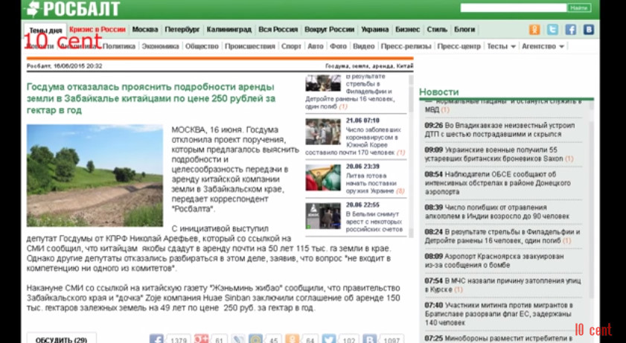Viewport: 626px width, 343px height.
Task: Share article via Google+ icon below text
Action: point(201,339)
